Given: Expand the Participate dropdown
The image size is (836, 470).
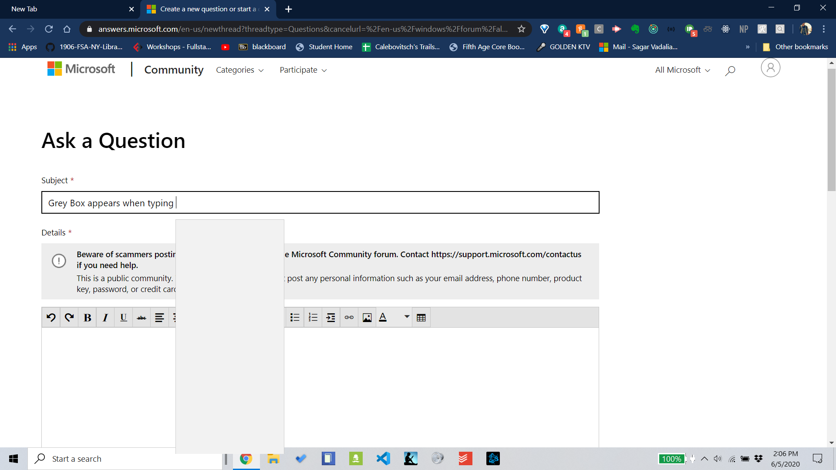Looking at the screenshot, I should click(303, 70).
